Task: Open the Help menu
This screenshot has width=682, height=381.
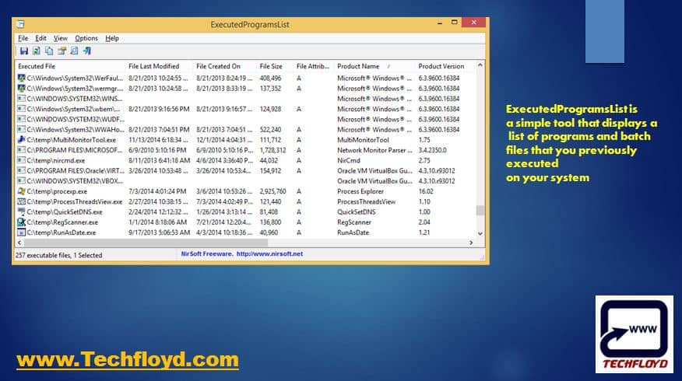Action: [x=112, y=38]
